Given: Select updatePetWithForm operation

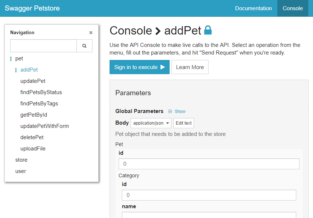Looking at the screenshot, I should 44,126.
